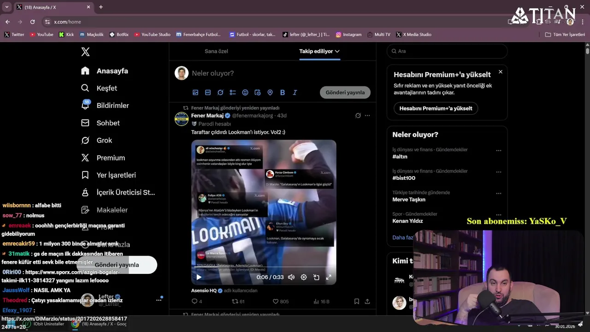Image resolution: width=590 pixels, height=332 pixels.
Task: Open Yer İşaretleri bookmarks
Action: 108,175
